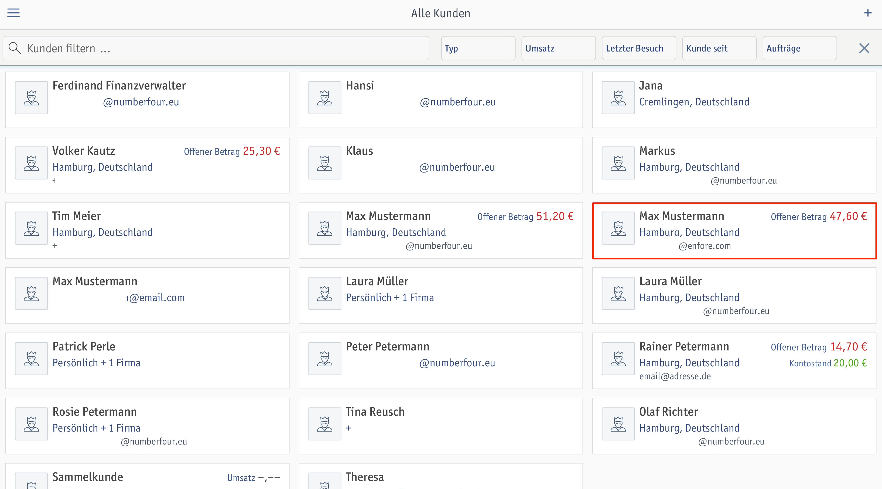Select the Olaf Richter customer name
882x489 pixels.
point(668,412)
